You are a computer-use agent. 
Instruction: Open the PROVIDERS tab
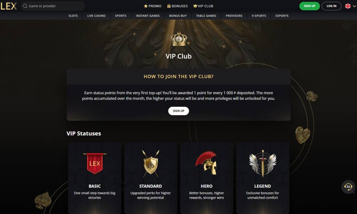click(x=234, y=16)
